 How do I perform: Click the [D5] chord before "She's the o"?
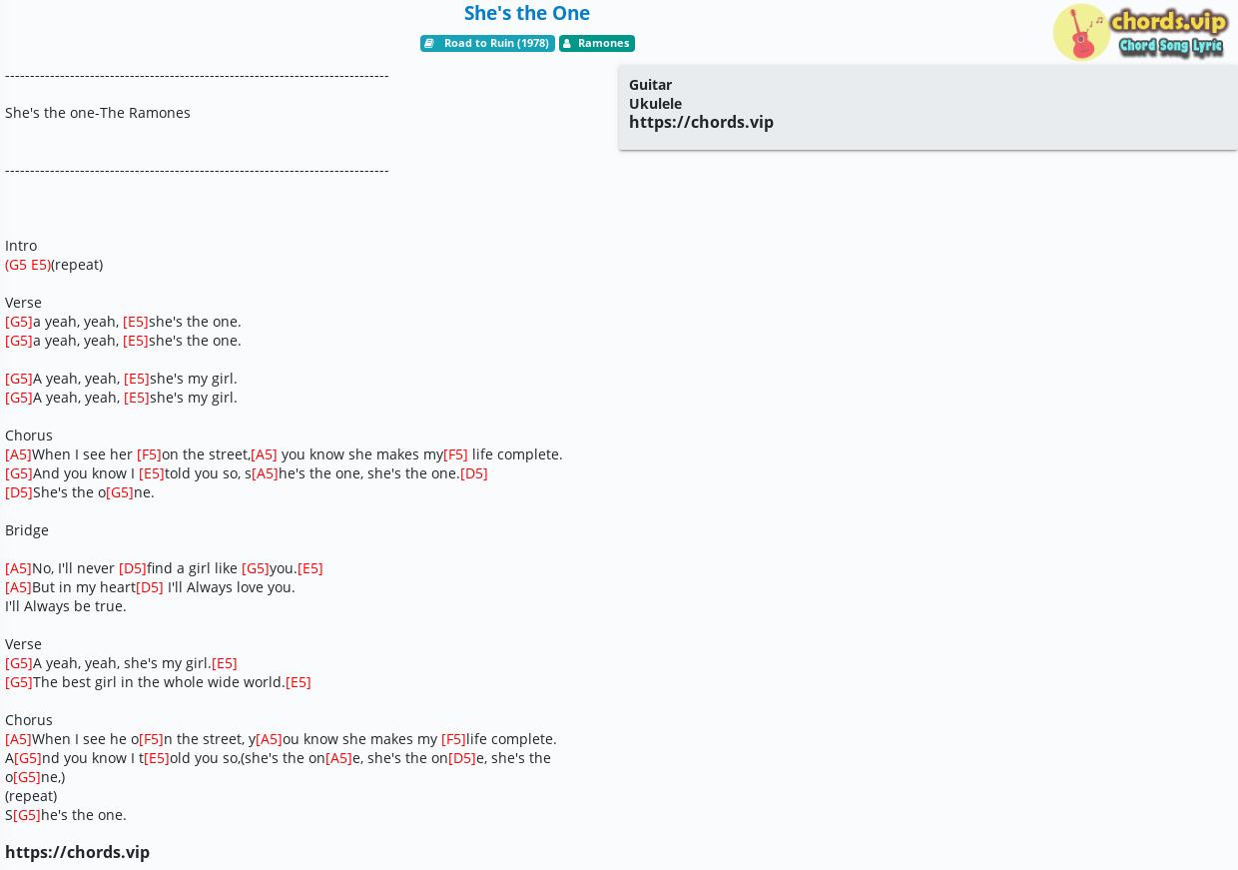click(19, 492)
